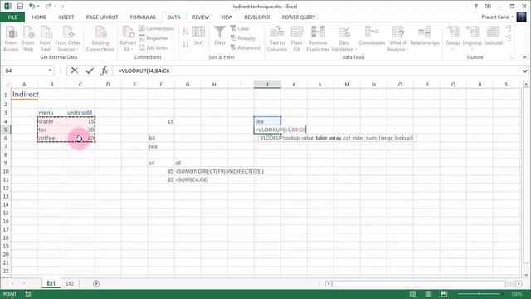Open From Access data import
The height and width of the screenshot is (299, 531).
pyautogui.click(x=11, y=39)
